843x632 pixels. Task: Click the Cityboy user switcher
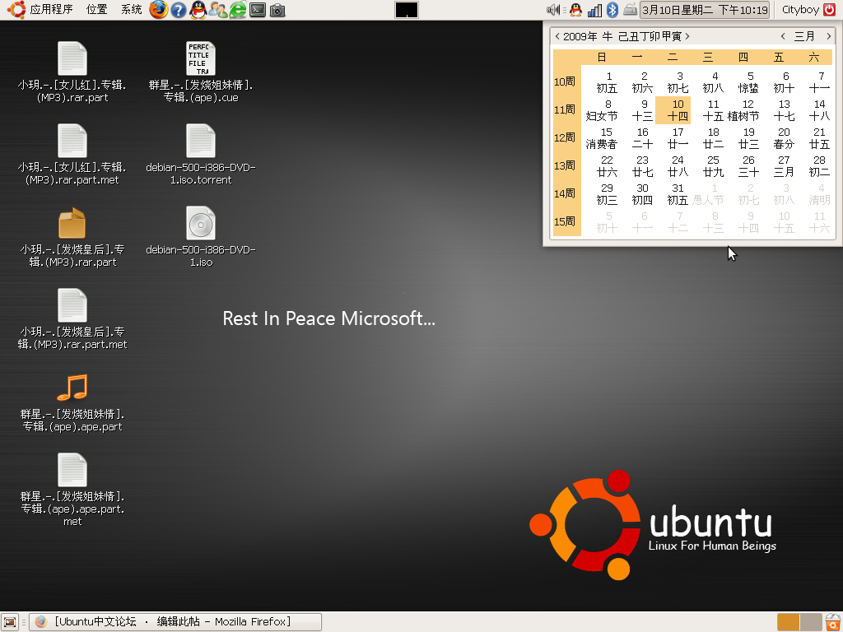point(800,10)
